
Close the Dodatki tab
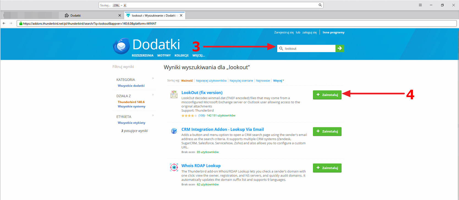point(120,15)
